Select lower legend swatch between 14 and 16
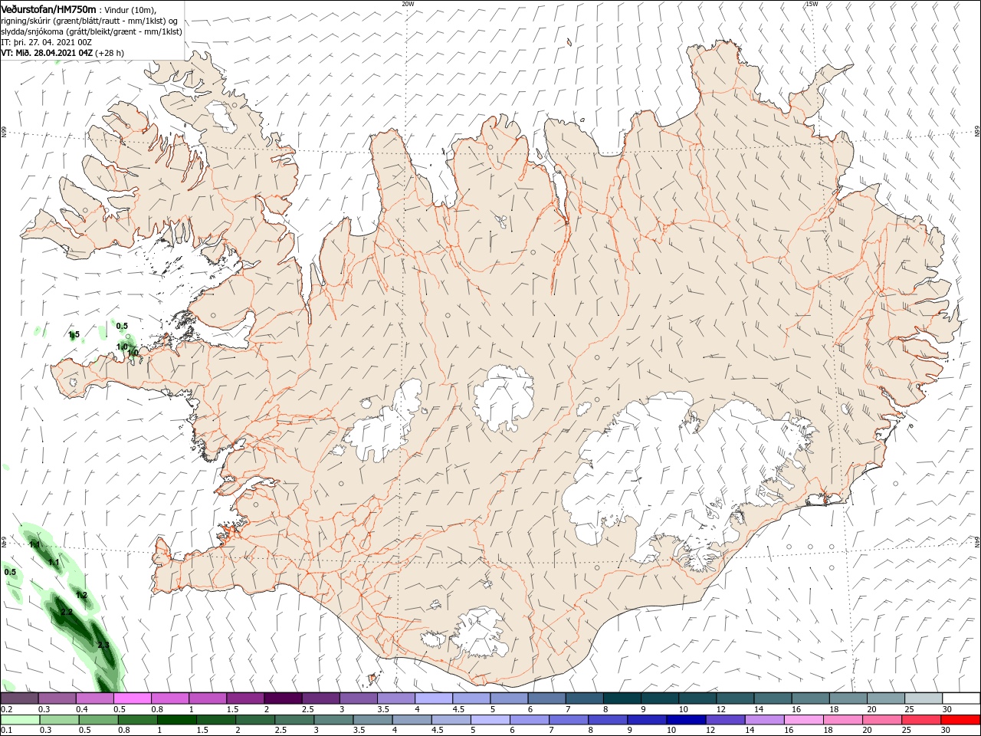This screenshot has width=981, height=736. 765,720
